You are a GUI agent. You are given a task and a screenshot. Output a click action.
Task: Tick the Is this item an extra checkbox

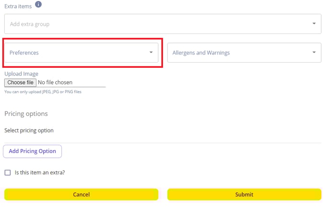8,173
